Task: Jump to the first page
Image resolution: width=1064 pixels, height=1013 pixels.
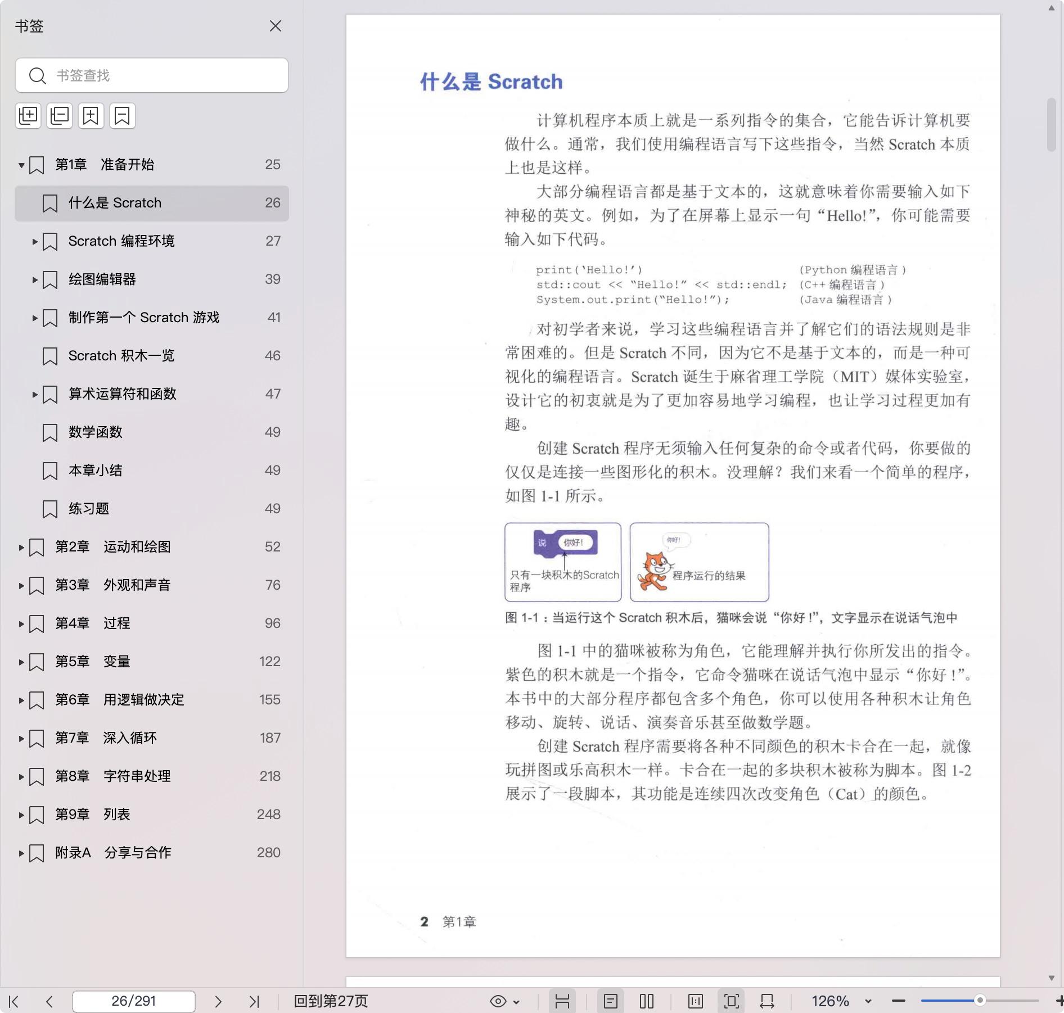Action: [14, 1001]
